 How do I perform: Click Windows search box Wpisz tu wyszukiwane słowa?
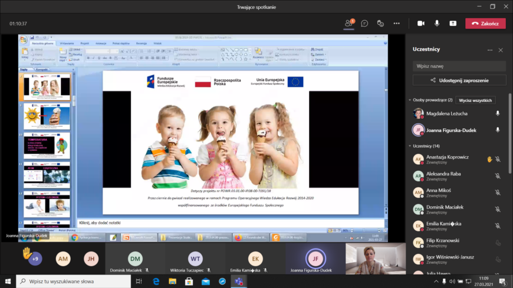(73, 281)
